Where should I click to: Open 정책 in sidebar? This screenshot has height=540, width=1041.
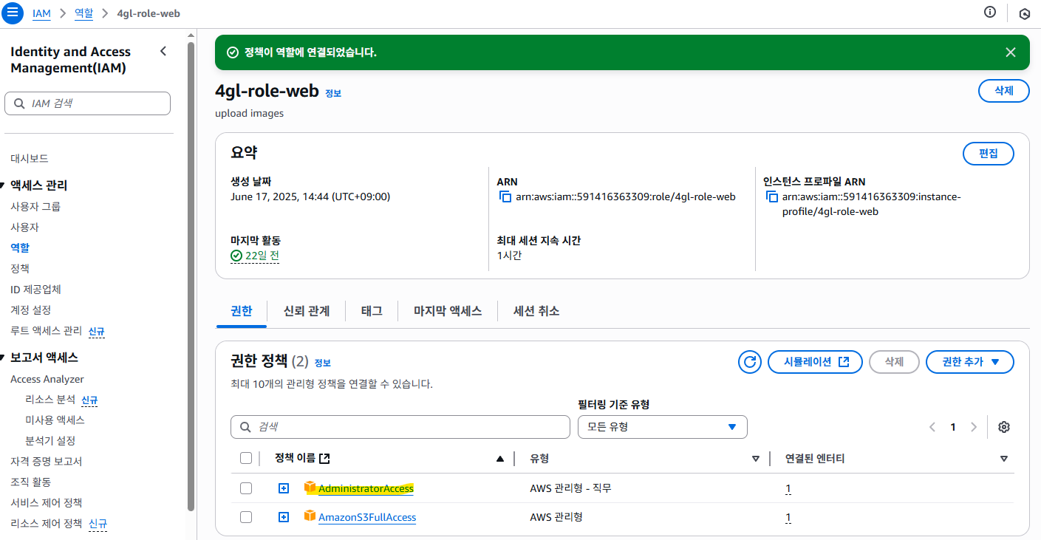(x=20, y=268)
